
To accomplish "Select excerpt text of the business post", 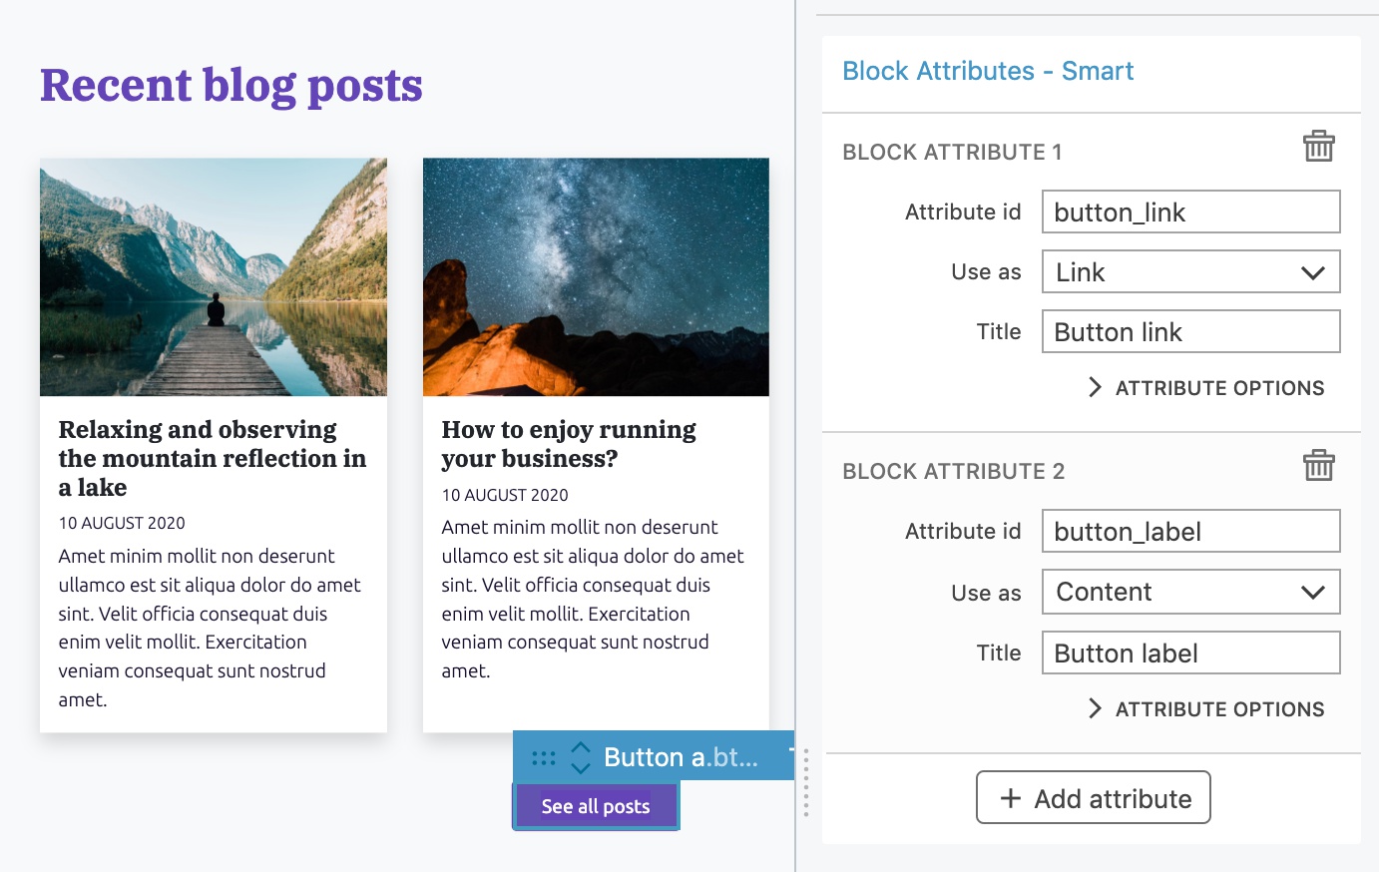I will [593, 599].
